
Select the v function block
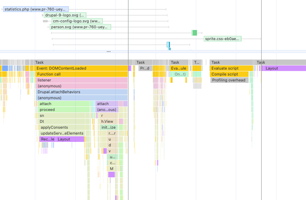point(112,151)
